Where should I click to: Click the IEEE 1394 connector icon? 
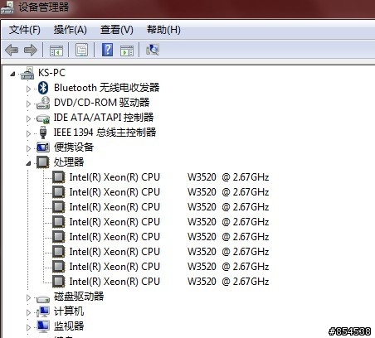coord(43,133)
